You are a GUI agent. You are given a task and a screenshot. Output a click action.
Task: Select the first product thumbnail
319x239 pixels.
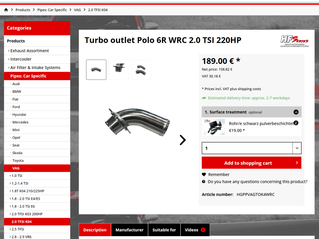point(96,70)
